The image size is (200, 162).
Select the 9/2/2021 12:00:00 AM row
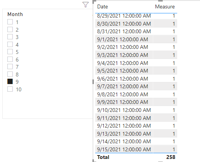click(x=136, y=47)
